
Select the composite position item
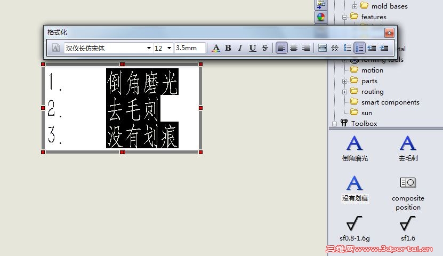408,194
